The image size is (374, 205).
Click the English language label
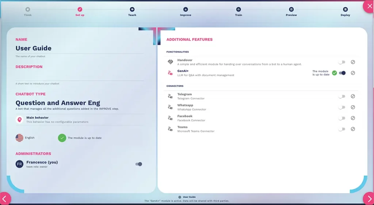[x=30, y=138]
